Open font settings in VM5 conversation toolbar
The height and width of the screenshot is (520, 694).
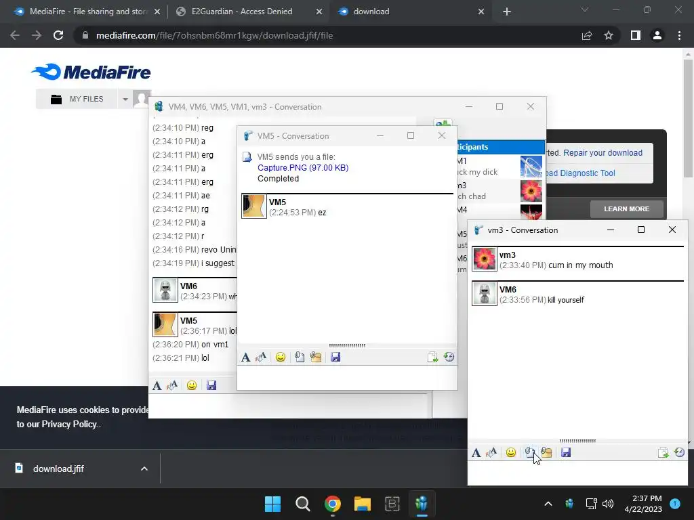tap(245, 357)
